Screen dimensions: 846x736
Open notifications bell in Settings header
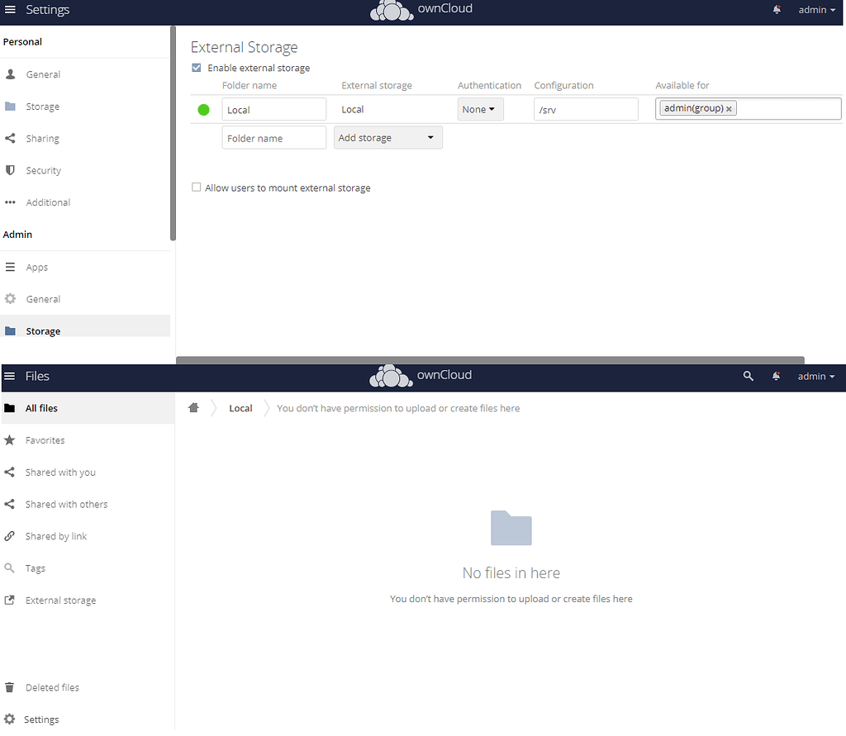pyautogui.click(x=777, y=10)
